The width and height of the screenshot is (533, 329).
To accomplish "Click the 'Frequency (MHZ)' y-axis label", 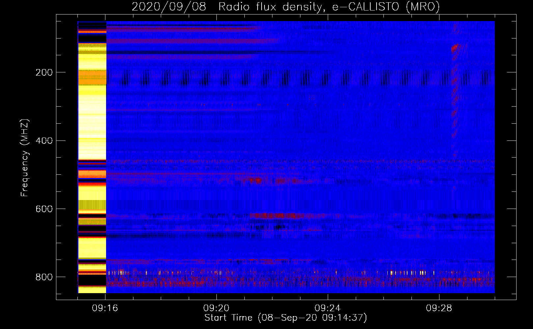I will pos(25,158).
